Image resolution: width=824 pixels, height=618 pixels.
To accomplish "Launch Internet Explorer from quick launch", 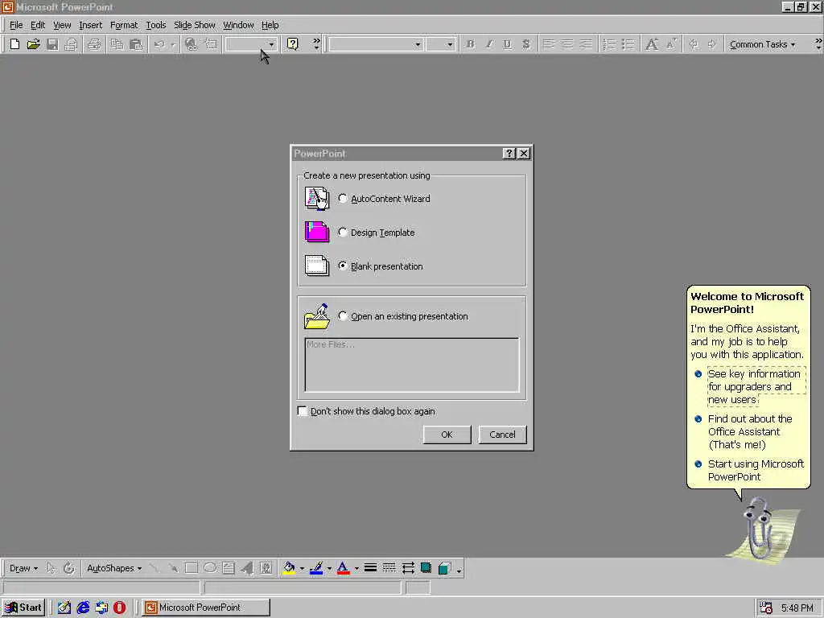I will click(83, 608).
